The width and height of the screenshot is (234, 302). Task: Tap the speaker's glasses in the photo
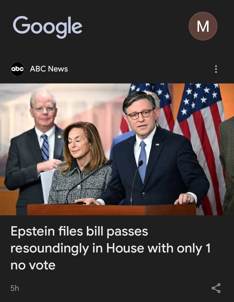pyautogui.click(x=141, y=114)
